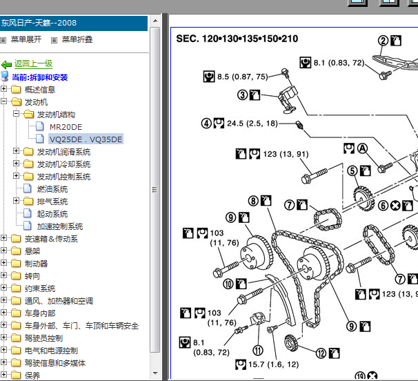Expand the 发动机控制系统 node

tap(16, 175)
